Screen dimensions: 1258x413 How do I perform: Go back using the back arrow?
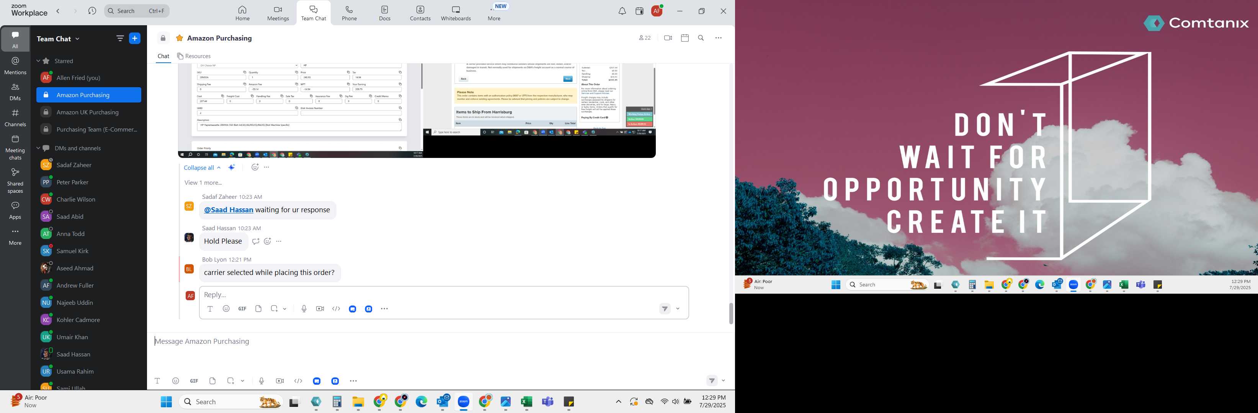pyautogui.click(x=58, y=11)
